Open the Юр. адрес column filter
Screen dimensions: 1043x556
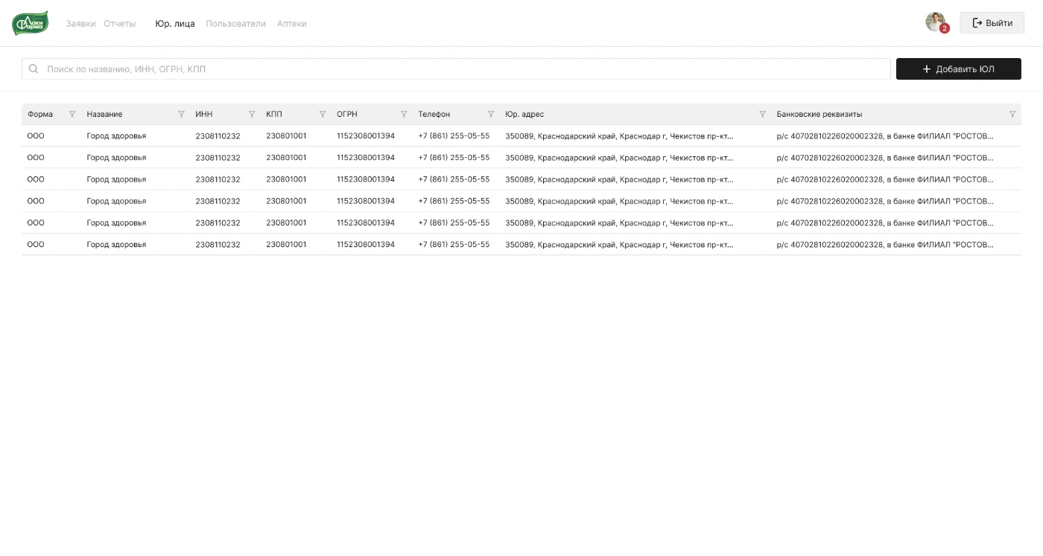pos(762,115)
